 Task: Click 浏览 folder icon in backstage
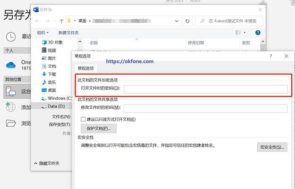11,123
